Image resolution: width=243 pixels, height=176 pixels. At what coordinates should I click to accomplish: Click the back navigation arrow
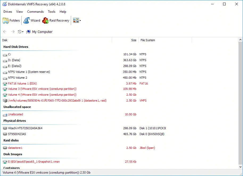coord(5,32)
